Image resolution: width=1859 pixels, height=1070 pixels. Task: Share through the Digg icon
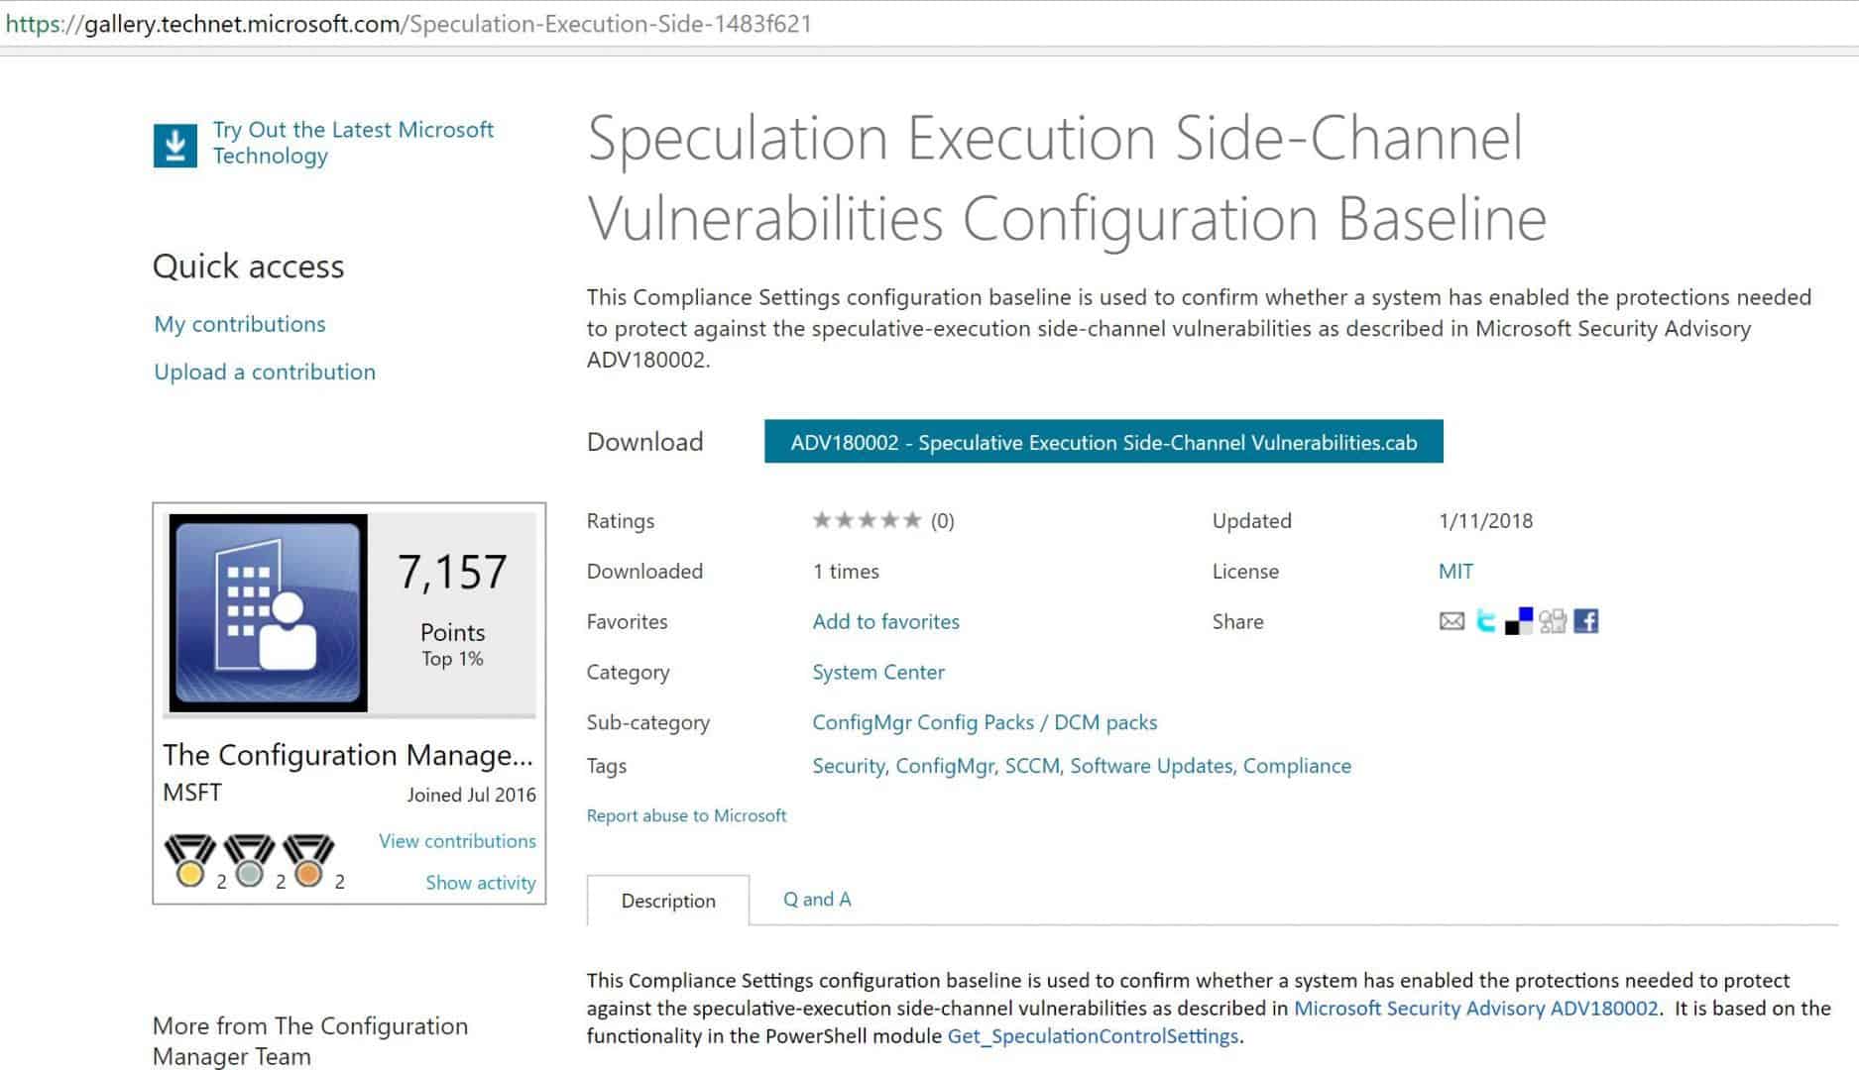1553,621
